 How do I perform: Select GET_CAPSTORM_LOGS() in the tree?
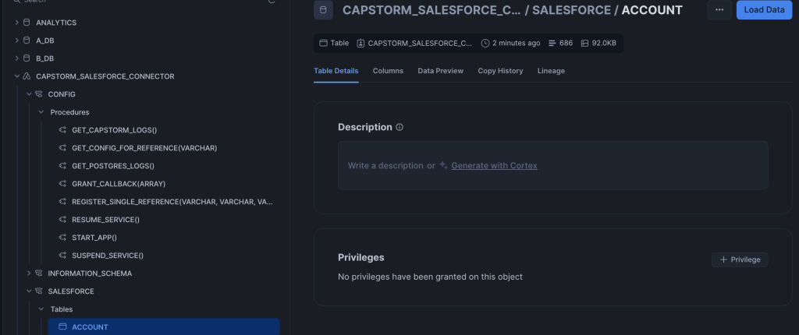[114, 130]
